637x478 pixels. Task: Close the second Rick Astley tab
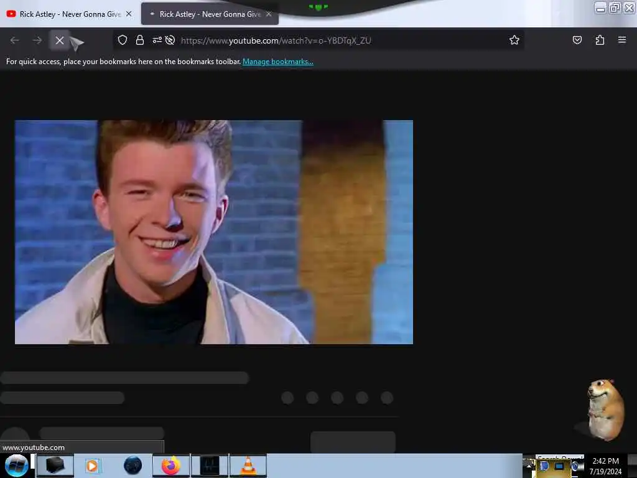(x=269, y=14)
